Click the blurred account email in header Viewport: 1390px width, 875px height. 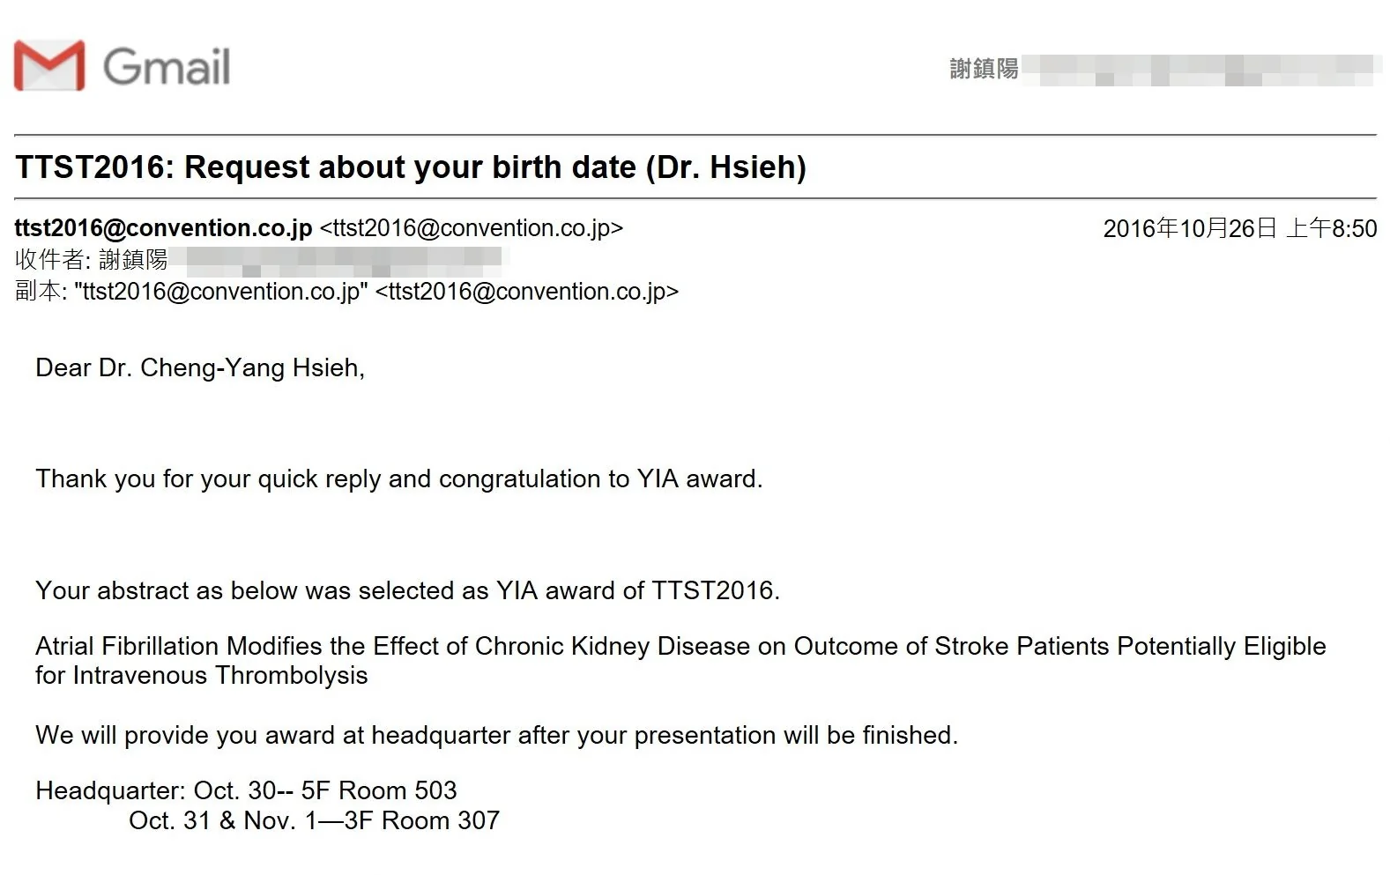tap(1200, 70)
